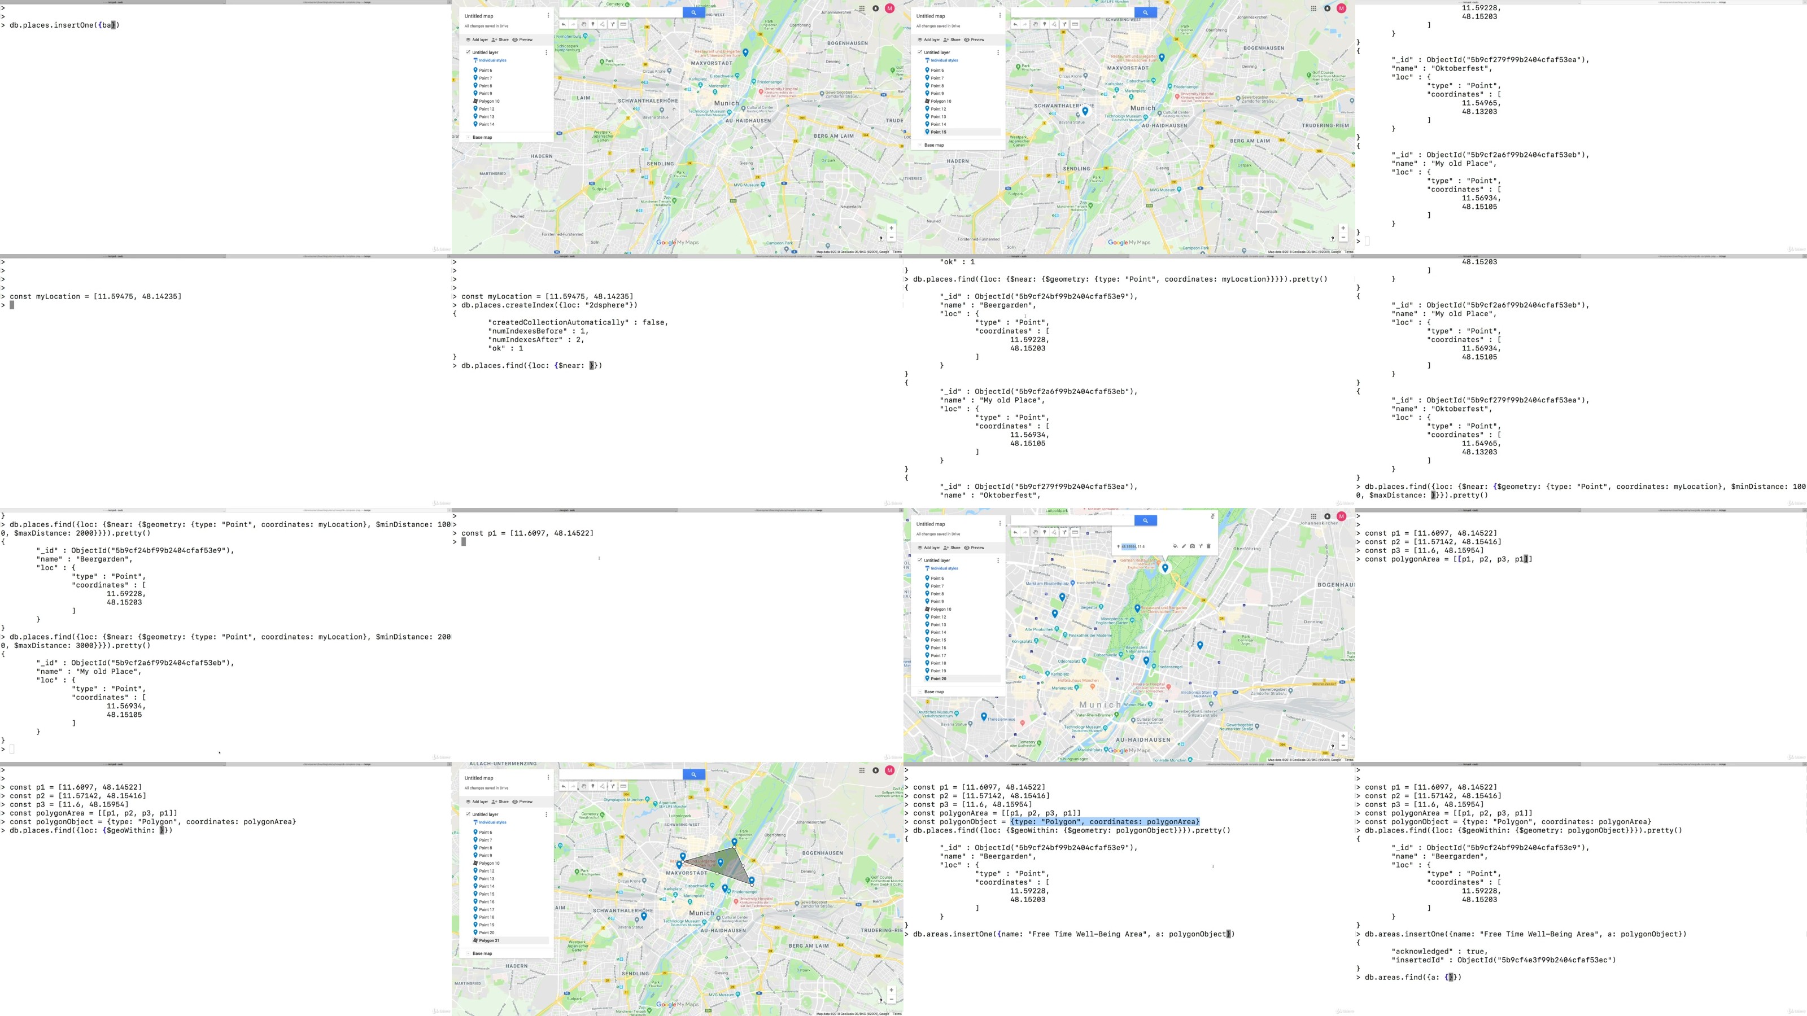Select the Measure distances ruler tool
This screenshot has height=1016, width=1807.
point(623,24)
